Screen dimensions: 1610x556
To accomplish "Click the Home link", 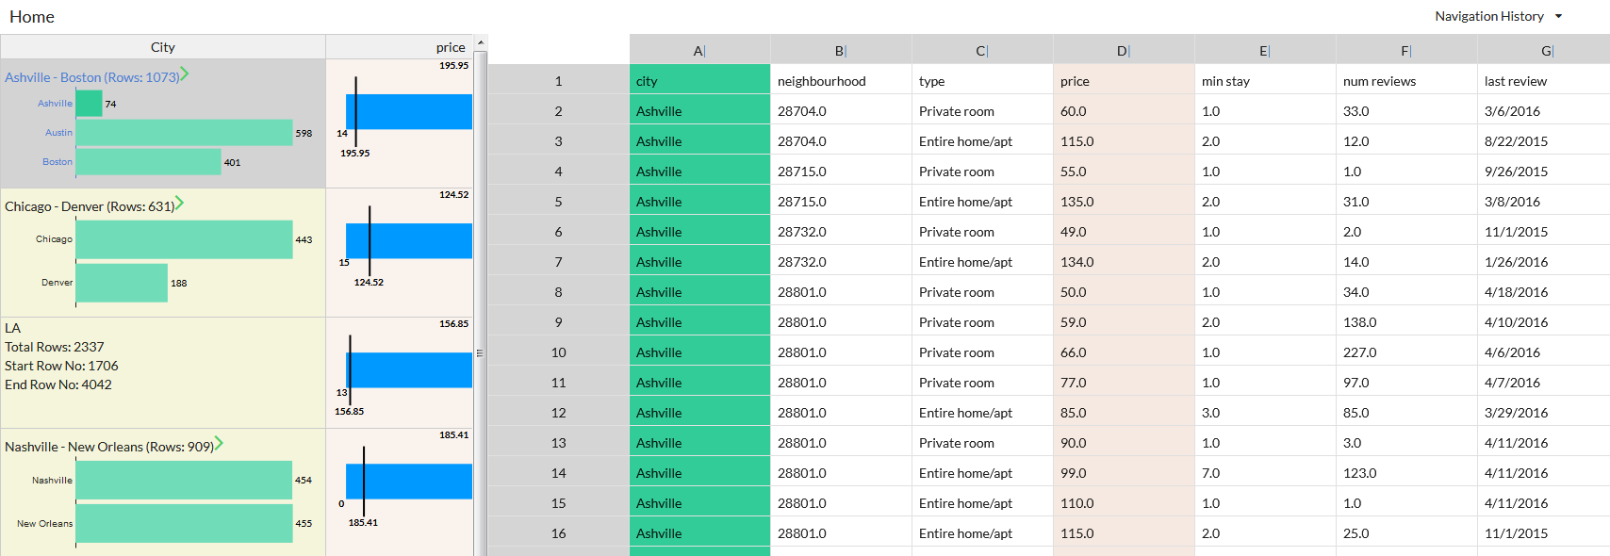I will [32, 17].
